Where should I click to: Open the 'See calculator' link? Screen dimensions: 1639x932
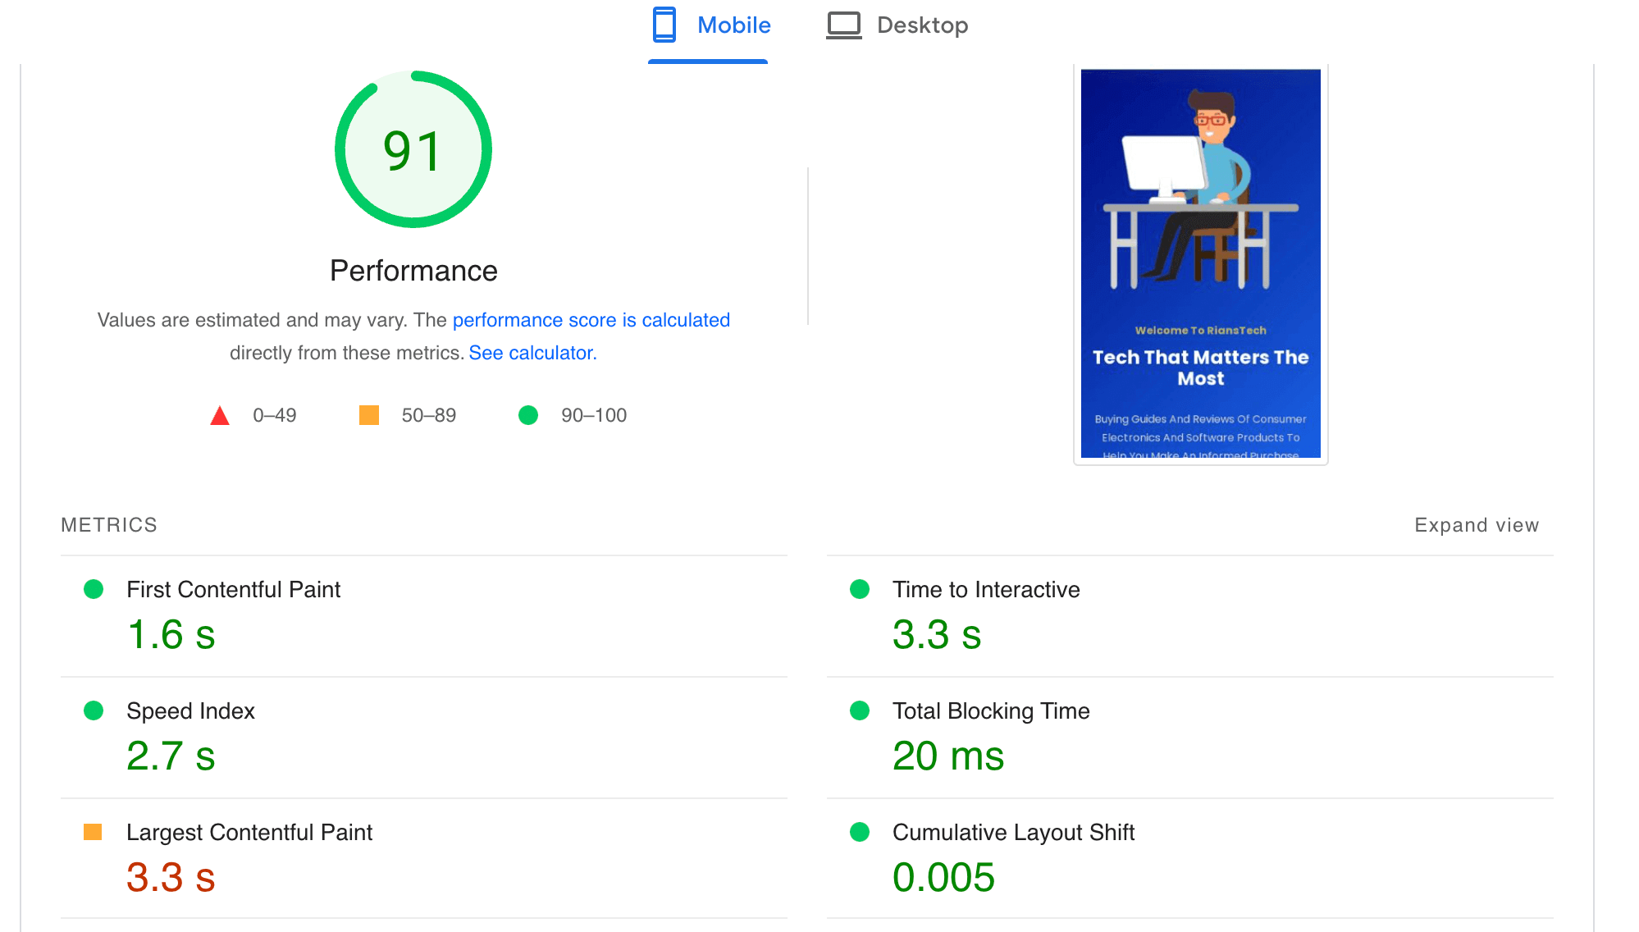532,353
